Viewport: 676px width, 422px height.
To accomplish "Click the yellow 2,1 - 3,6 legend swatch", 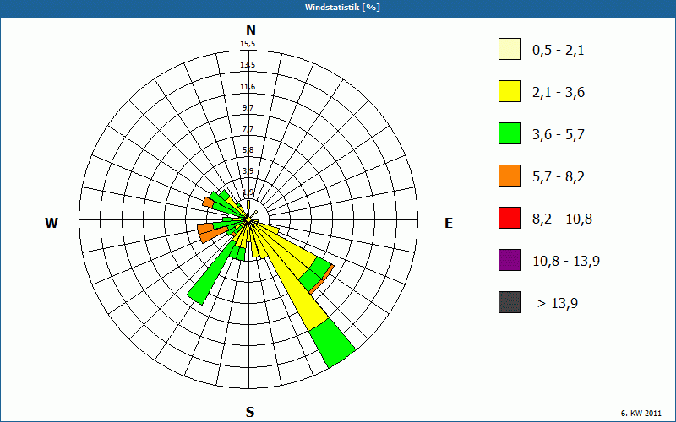I will (510, 91).
